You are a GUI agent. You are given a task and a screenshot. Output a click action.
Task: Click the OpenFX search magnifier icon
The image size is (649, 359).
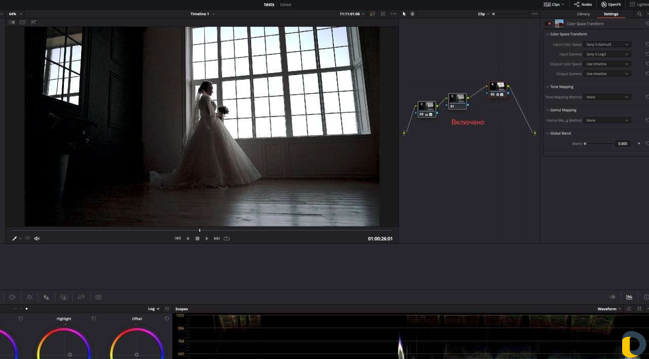point(639,14)
